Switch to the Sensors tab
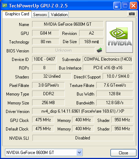The image size is (139, 159). pyautogui.click(x=40, y=15)
